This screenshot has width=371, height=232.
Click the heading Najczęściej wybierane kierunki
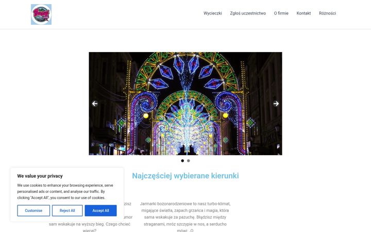click(185, 176)
